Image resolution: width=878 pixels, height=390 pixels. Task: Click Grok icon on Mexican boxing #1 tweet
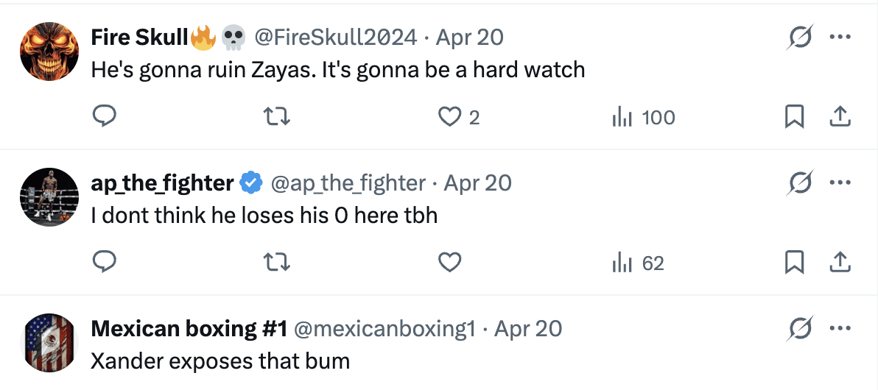point(801,328)
